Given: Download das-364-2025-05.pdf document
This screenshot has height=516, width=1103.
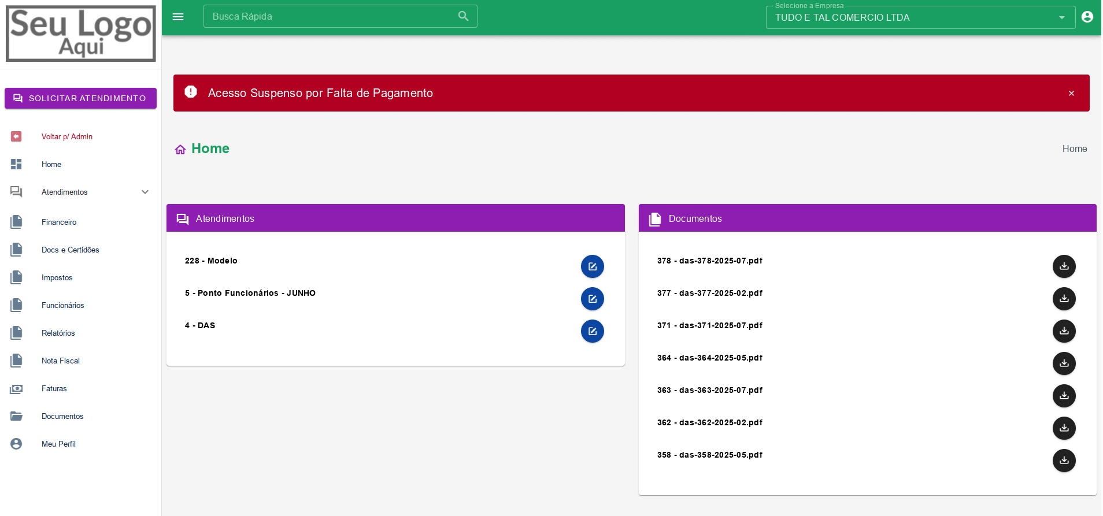Looking at the screenshot, I should click(x=1064, y=363).
